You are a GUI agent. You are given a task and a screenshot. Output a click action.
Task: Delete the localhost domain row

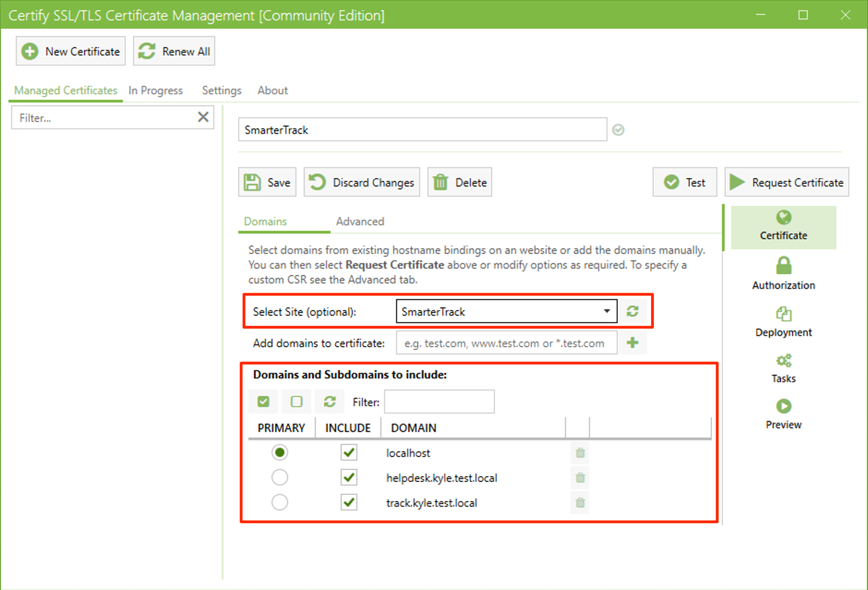pyautogui.click(x=580, y=453)
